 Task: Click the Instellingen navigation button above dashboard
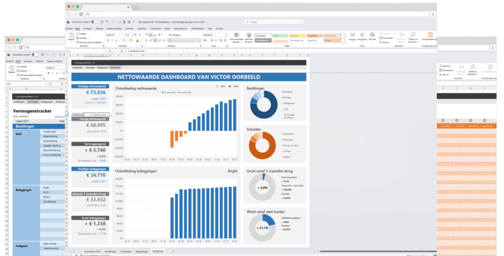[x=77, y=67]
